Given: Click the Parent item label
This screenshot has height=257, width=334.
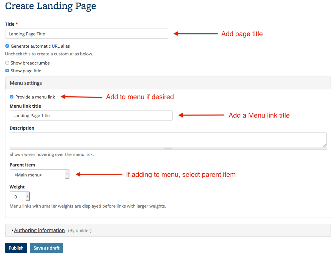Looking at the screenshot, I should [x=22, y=165].
